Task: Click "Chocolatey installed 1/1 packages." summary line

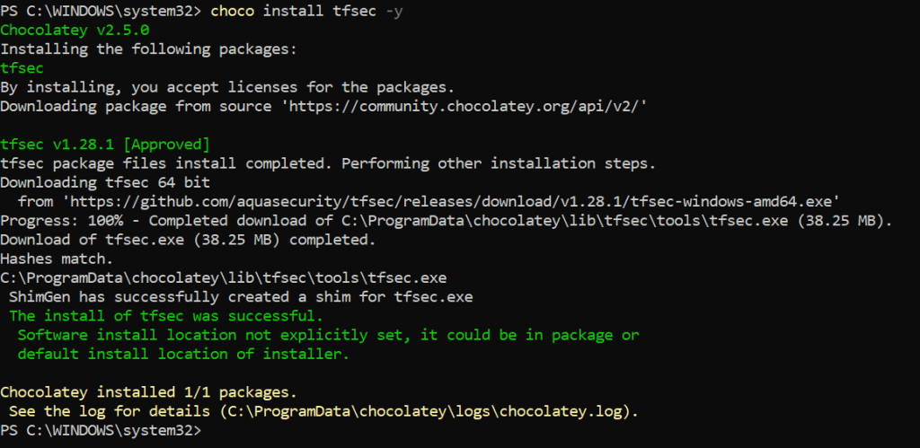Action: (147, 392)
